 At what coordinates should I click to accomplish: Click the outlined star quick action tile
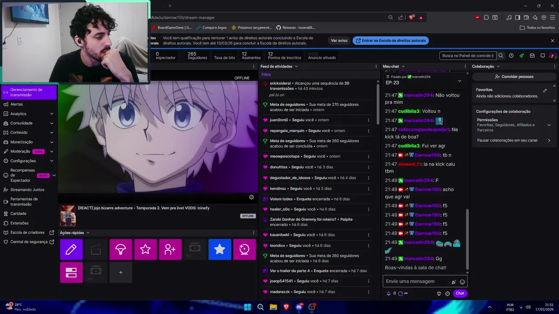145,249
